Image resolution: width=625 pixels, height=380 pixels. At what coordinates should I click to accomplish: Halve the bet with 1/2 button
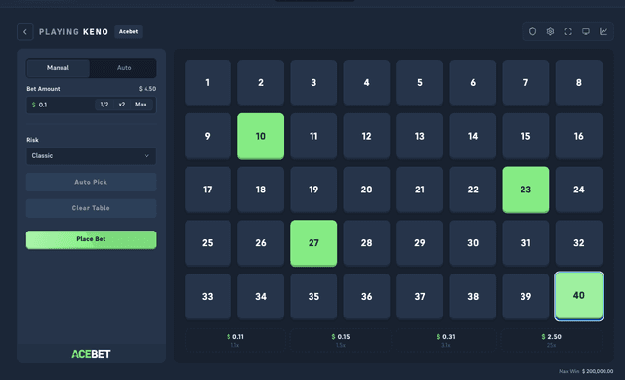(x=104, y=105)
